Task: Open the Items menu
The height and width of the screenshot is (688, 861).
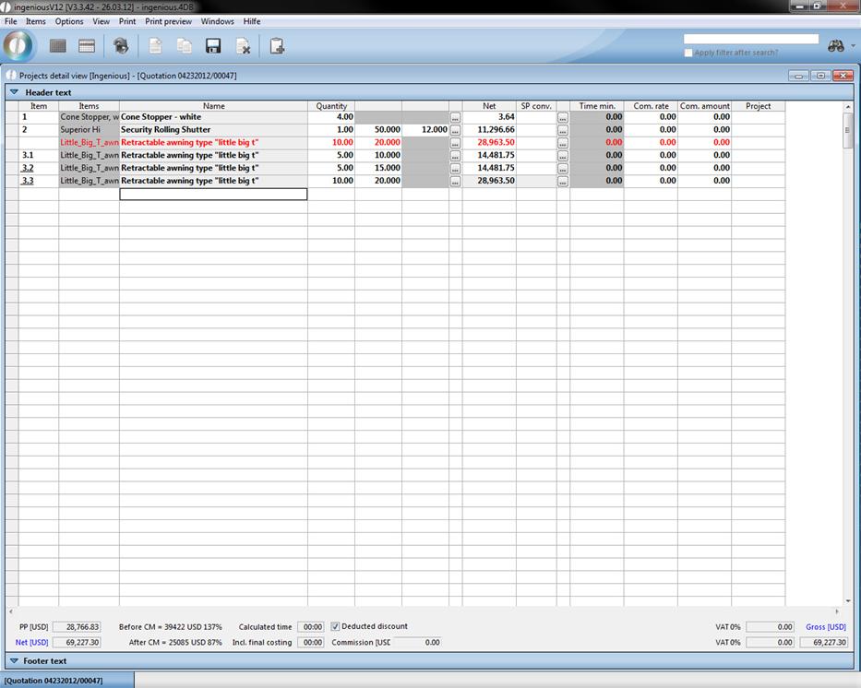Action: (x=35, y=21)
